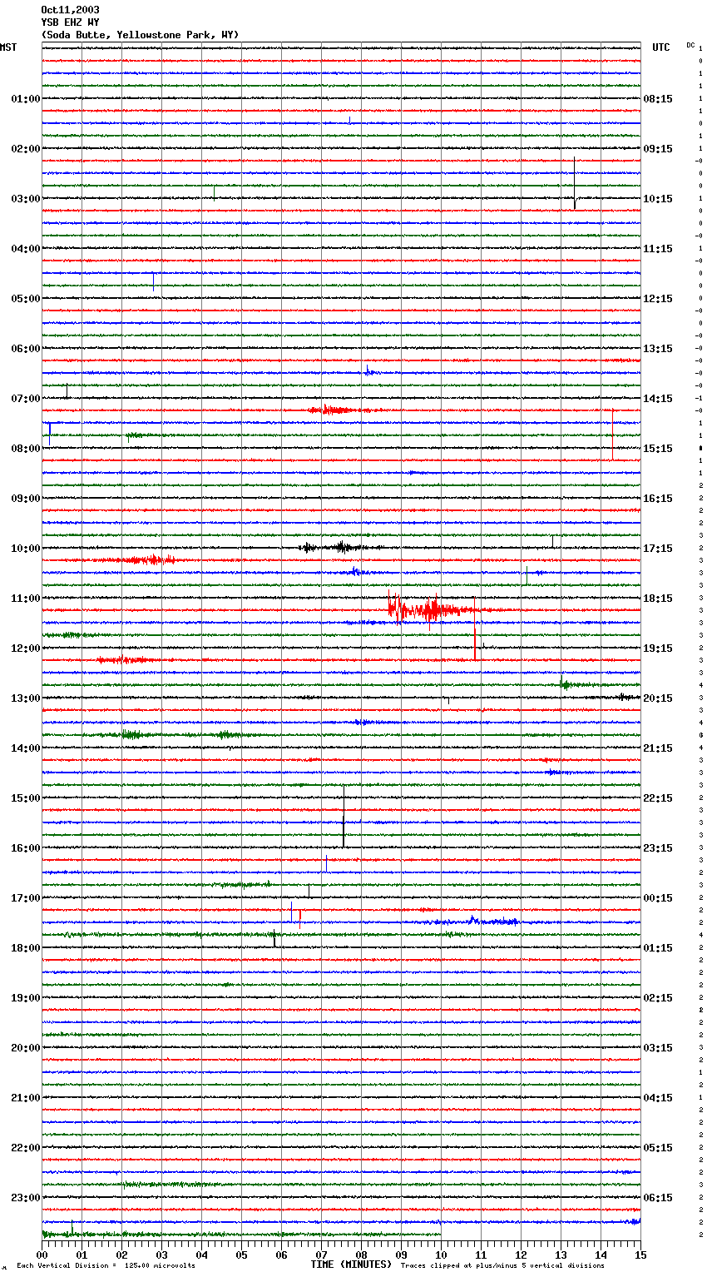Click the '21:15' UTC time label

(x=658, y=748)
